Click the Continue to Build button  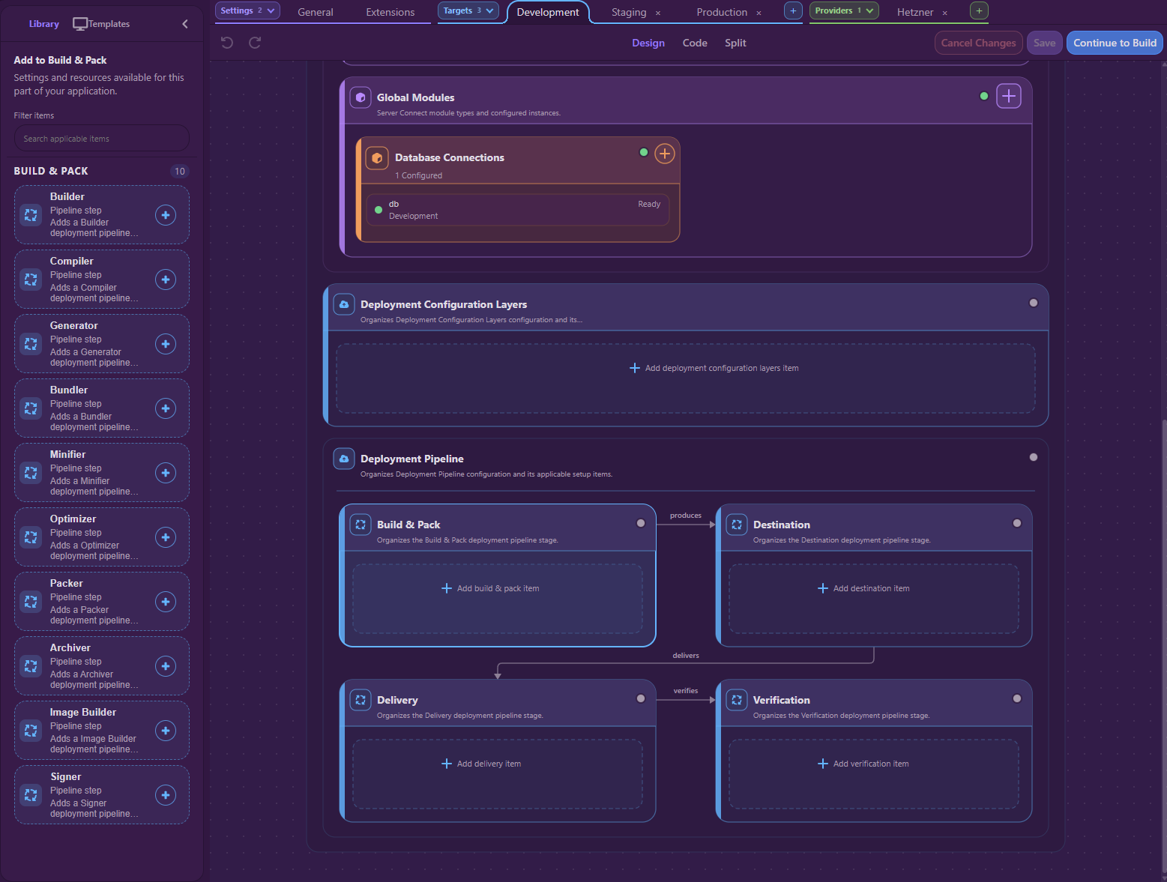(1115, 43)
